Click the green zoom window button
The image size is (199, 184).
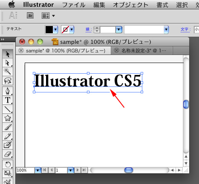coord(40,42)
